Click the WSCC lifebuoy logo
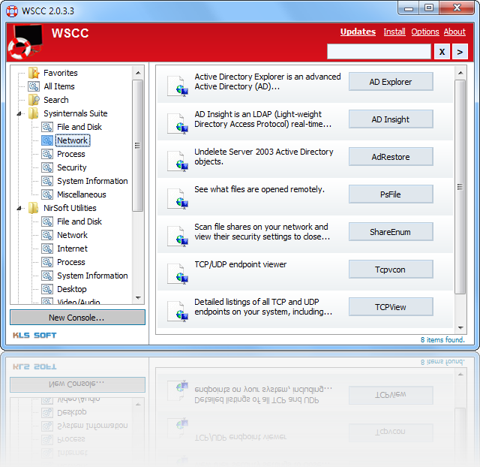Screen dimensions: 480x467 coord(25,42)
